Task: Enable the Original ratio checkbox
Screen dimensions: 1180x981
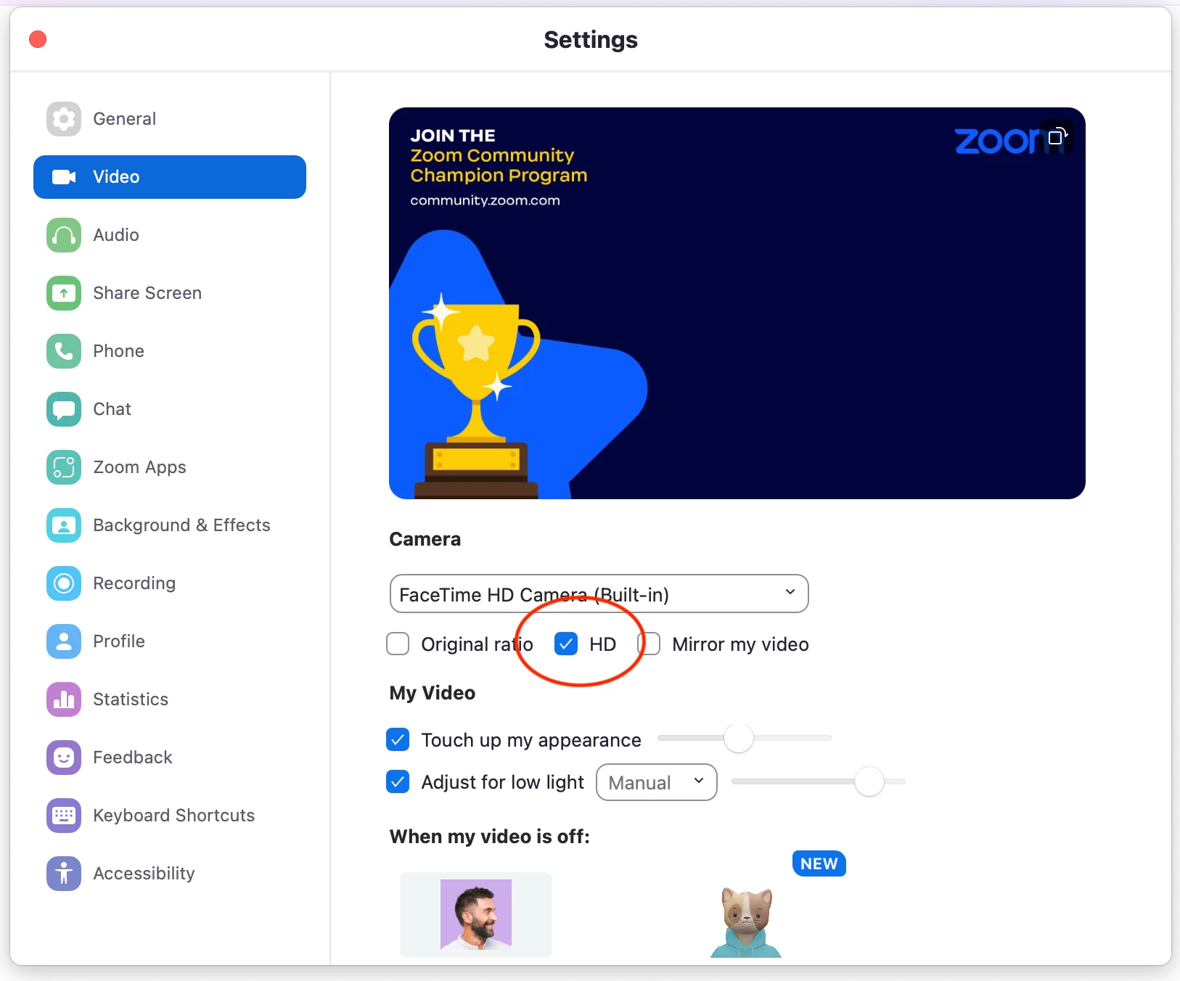Action: click(398, 644)
